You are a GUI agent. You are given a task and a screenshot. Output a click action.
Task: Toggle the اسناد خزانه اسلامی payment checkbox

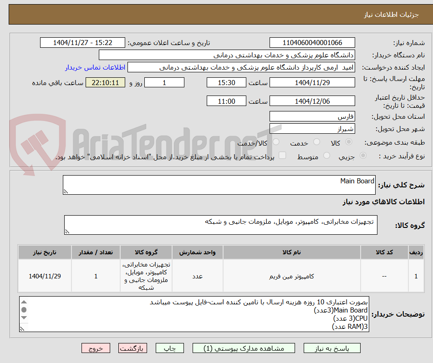[282, 155]
